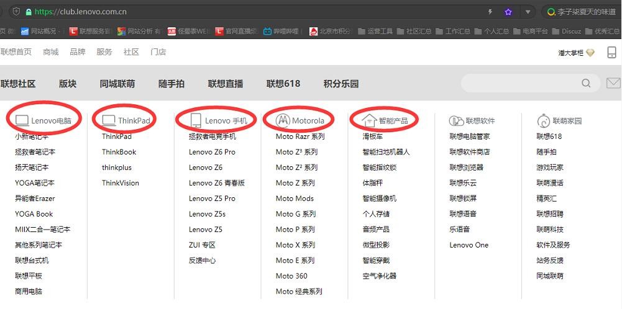Image resolution: width=622 pixels, height=309 pixels.
Task: Click the Lenovo电脑 laptop category icon
Action: coord(22,121)
